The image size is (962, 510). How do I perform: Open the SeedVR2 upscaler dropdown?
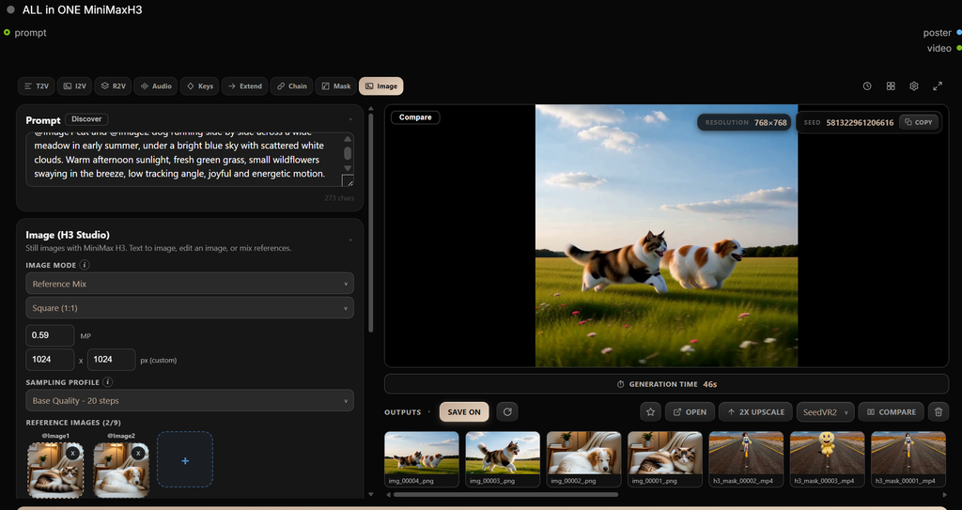825,411
